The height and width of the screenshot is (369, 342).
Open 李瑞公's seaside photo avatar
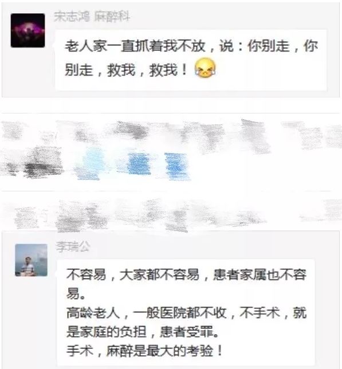[x=31, y=260]
